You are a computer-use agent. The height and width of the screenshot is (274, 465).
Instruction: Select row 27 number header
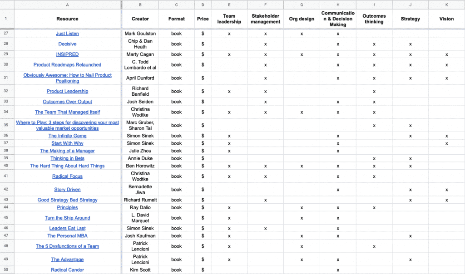click(7, 34)
